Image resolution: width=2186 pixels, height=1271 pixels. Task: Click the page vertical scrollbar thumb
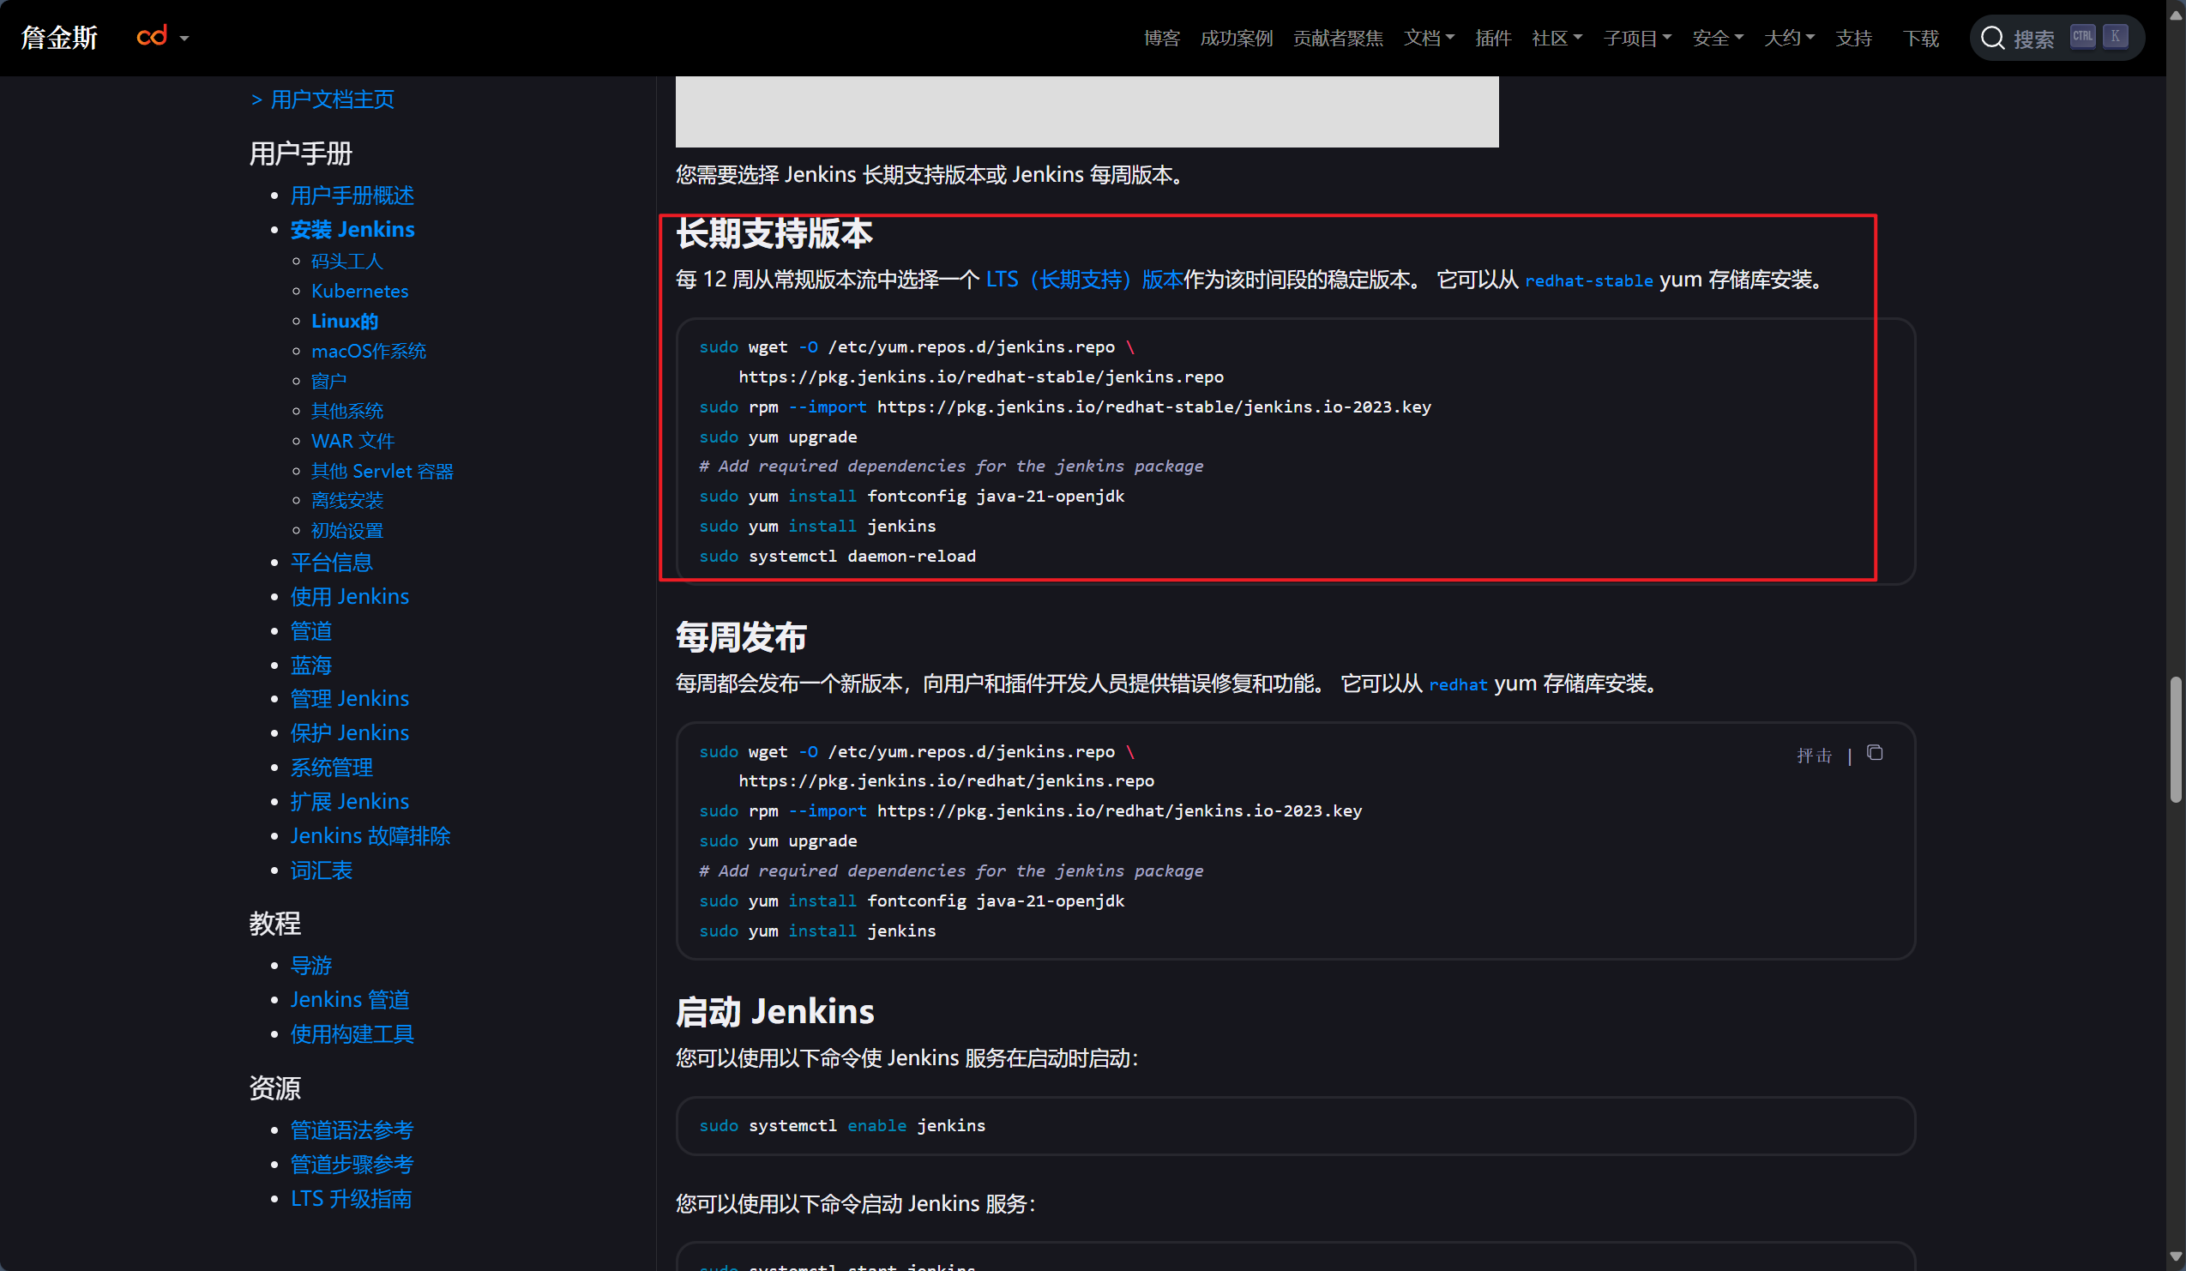pyautogui.click(x=2176, y=739)
